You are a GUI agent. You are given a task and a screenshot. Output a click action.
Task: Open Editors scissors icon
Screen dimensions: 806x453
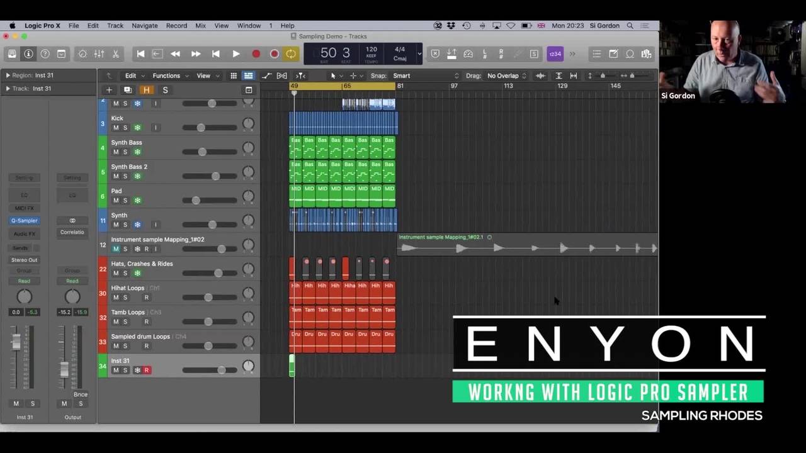pyautogui.click(x=115, y=54)
